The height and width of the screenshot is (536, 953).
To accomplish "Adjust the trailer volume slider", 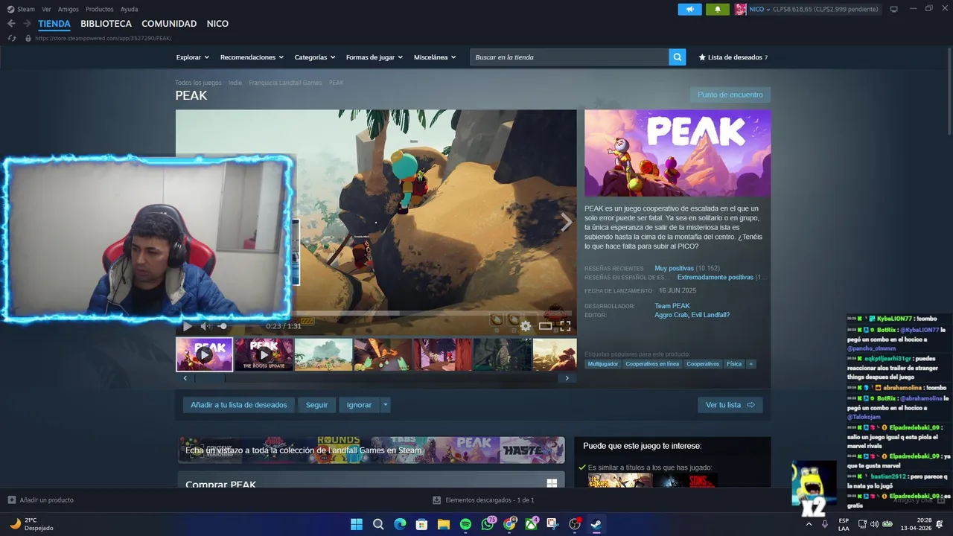I will (x=221, y=326).
